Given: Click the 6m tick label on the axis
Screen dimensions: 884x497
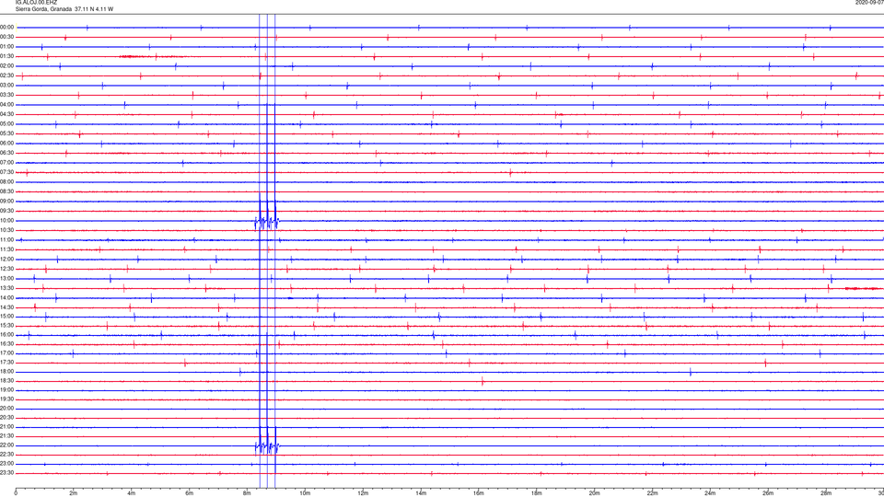Looking at the screenshot, I should pyautogui.click(x=189, y=493).
